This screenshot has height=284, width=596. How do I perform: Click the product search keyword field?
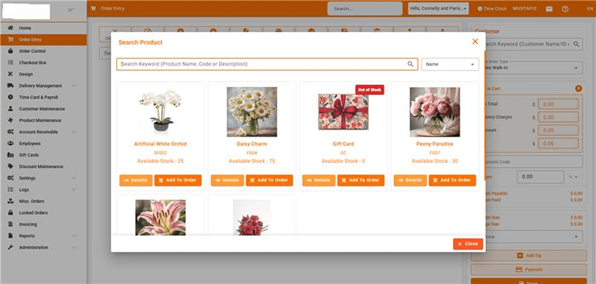point(263,64)
